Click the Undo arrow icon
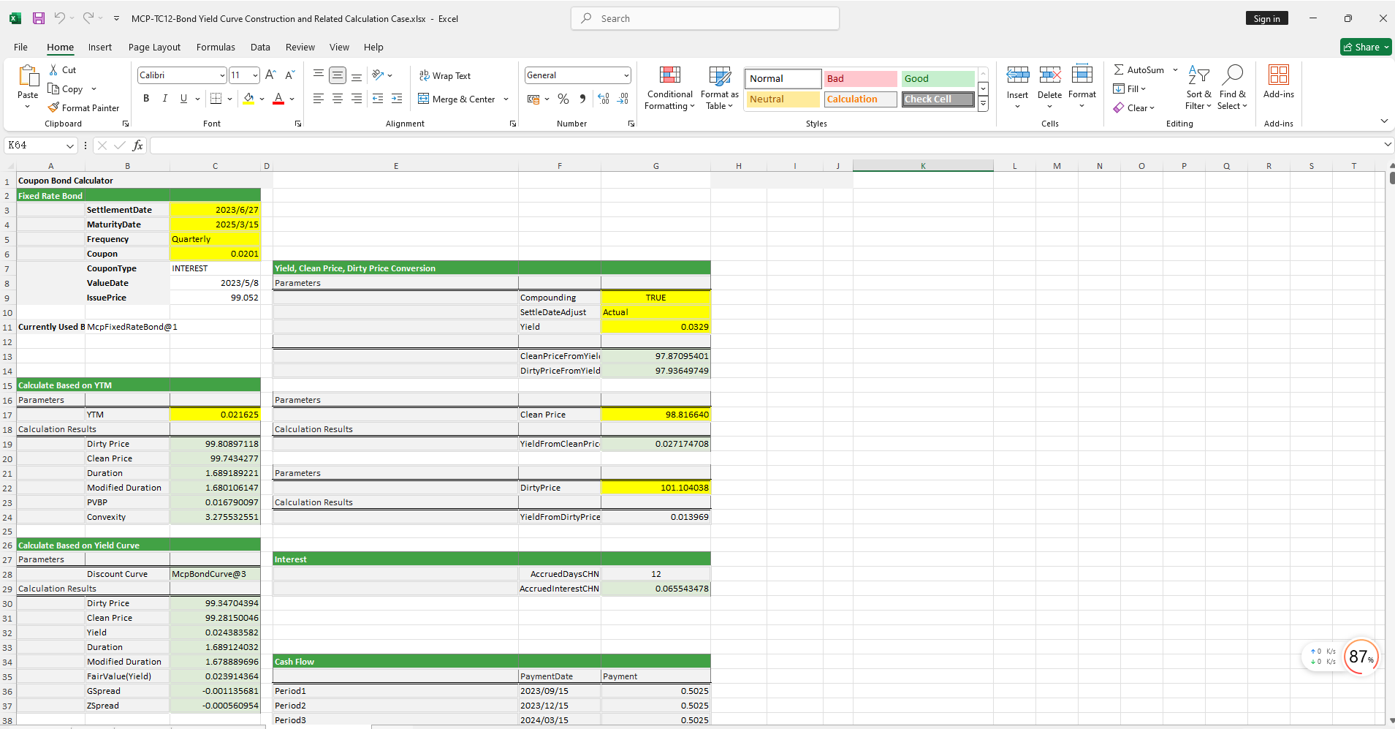This screenshot has width=1395, height=729. coord(60,18)
